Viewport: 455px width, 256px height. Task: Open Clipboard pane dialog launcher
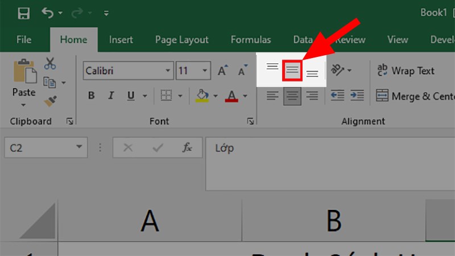(x=69, y=121)
